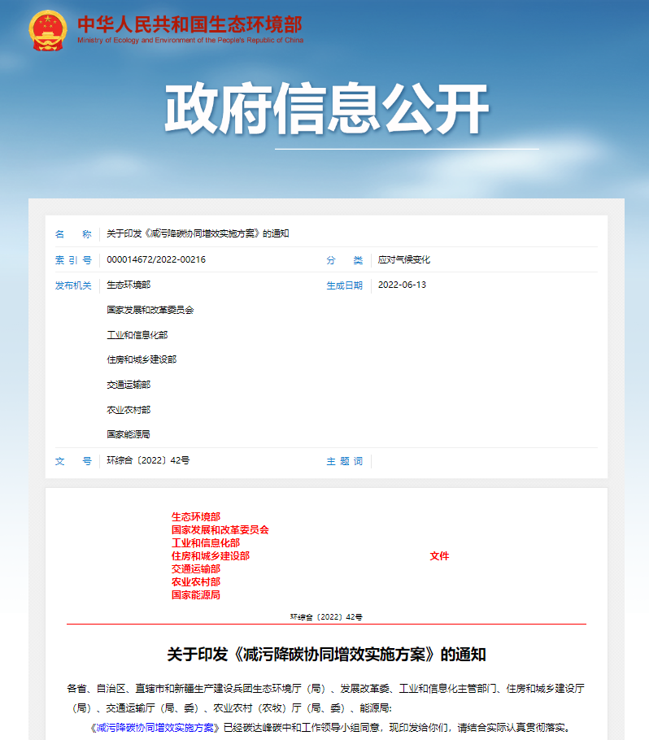Image resolution: width=649 pixels, height=740 pixels.
Task: Click the index number 000014672/2022-00216
Action: coord(156,259)
